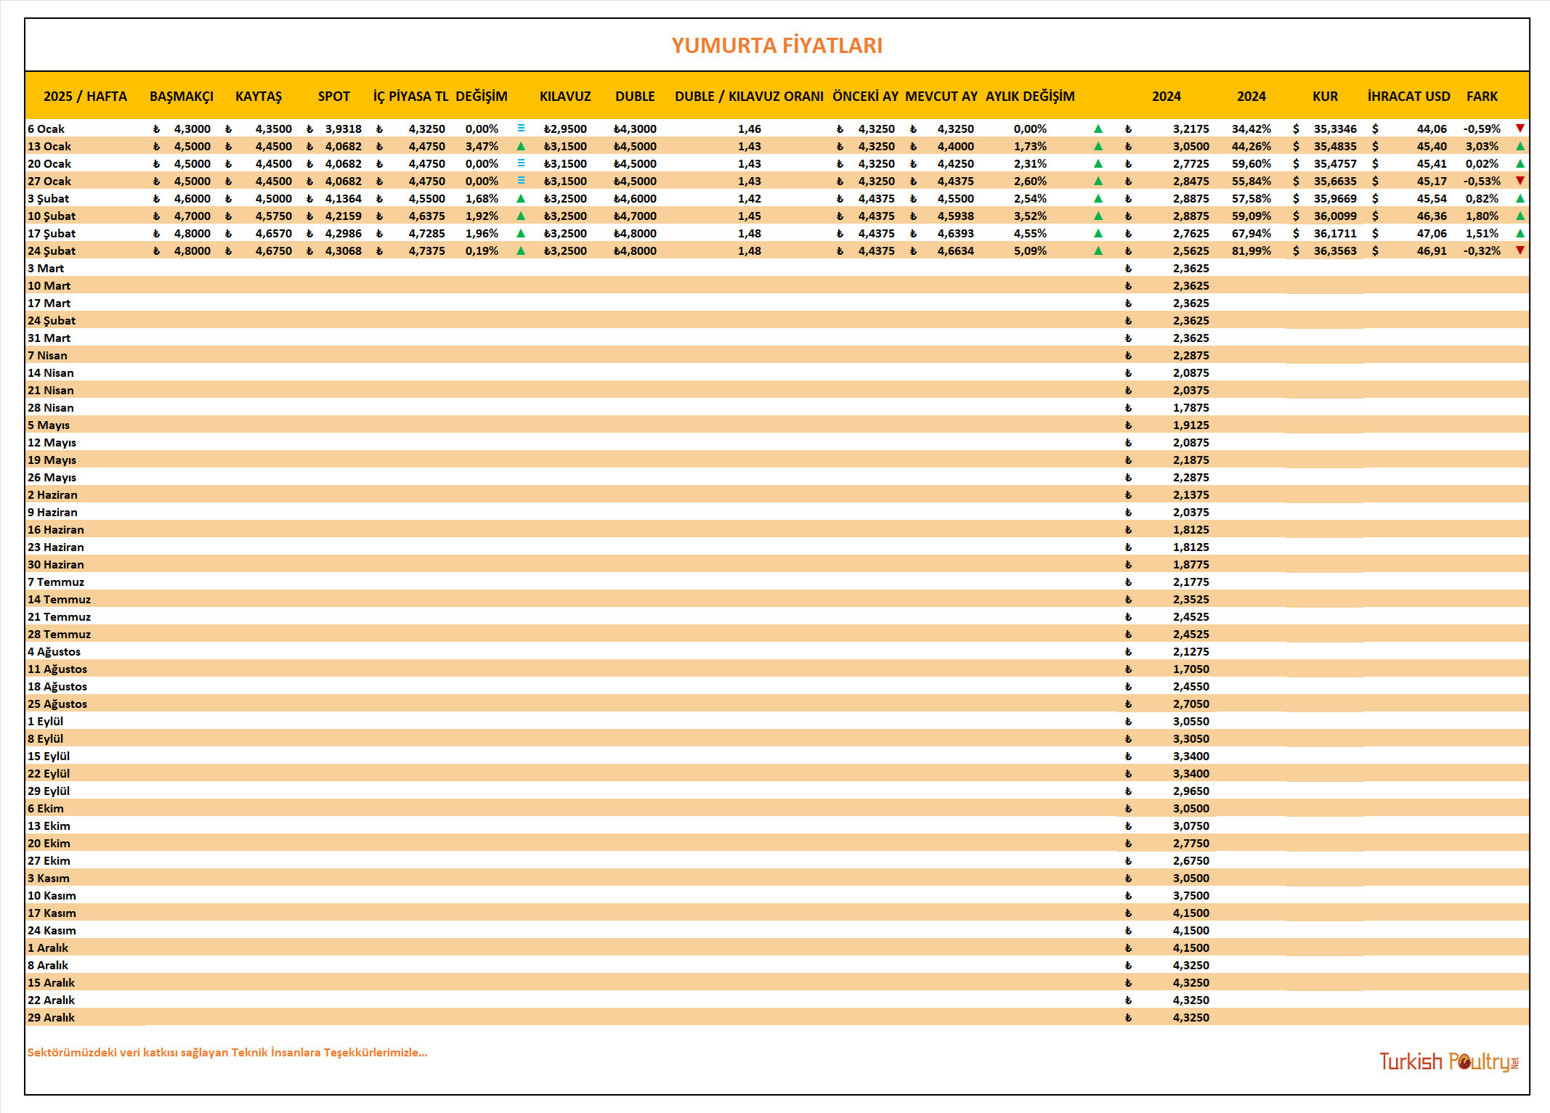Click the 1,46 DUBLE / KILAVUZ ratio
This screenshot has width=1550, height=1113.
pos(749,129)
